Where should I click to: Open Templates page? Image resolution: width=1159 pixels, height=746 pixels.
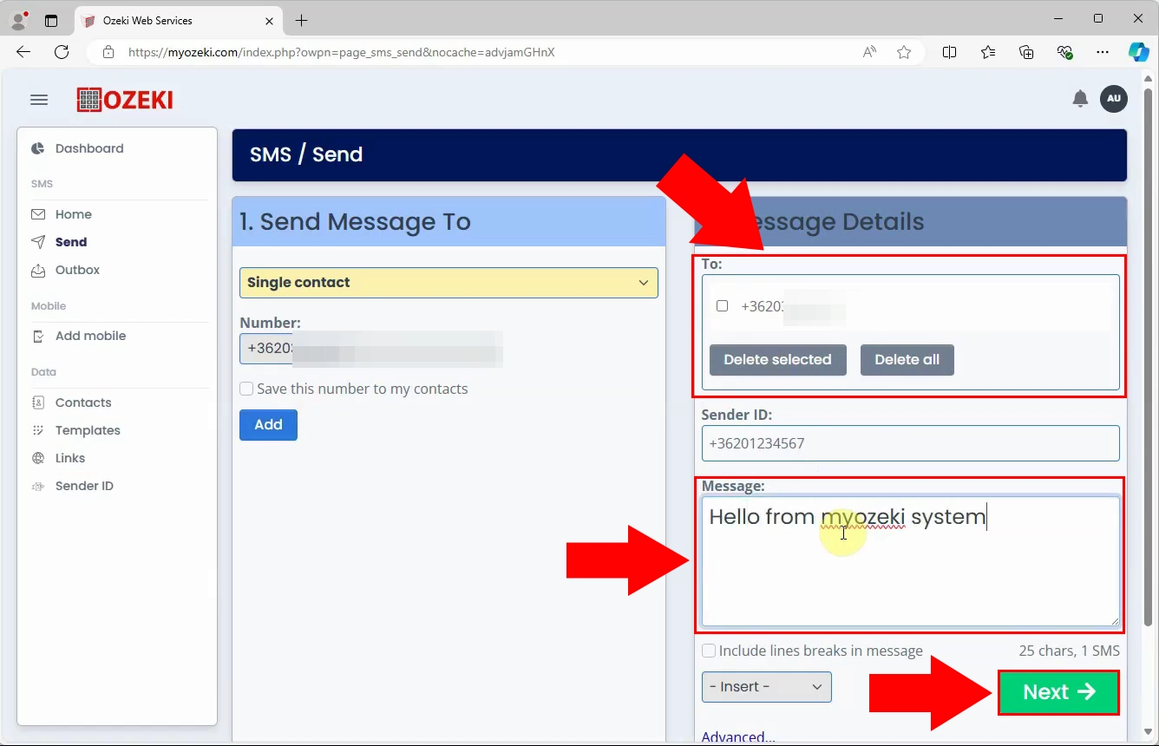click(88, 430)
